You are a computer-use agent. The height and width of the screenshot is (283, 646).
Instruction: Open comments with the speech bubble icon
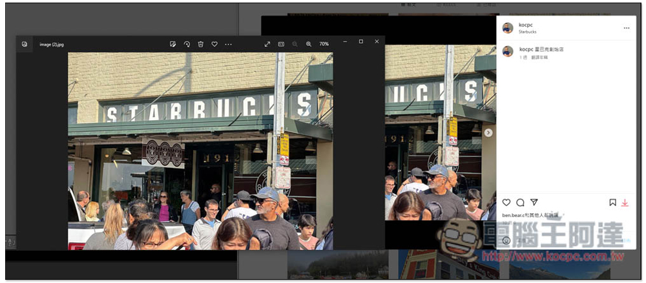[520, 202]
